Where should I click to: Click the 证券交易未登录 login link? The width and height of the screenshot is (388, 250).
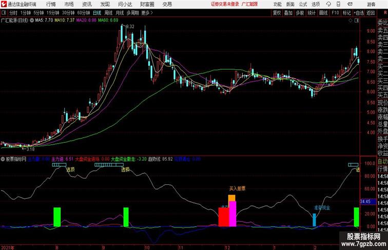(225, 4)
